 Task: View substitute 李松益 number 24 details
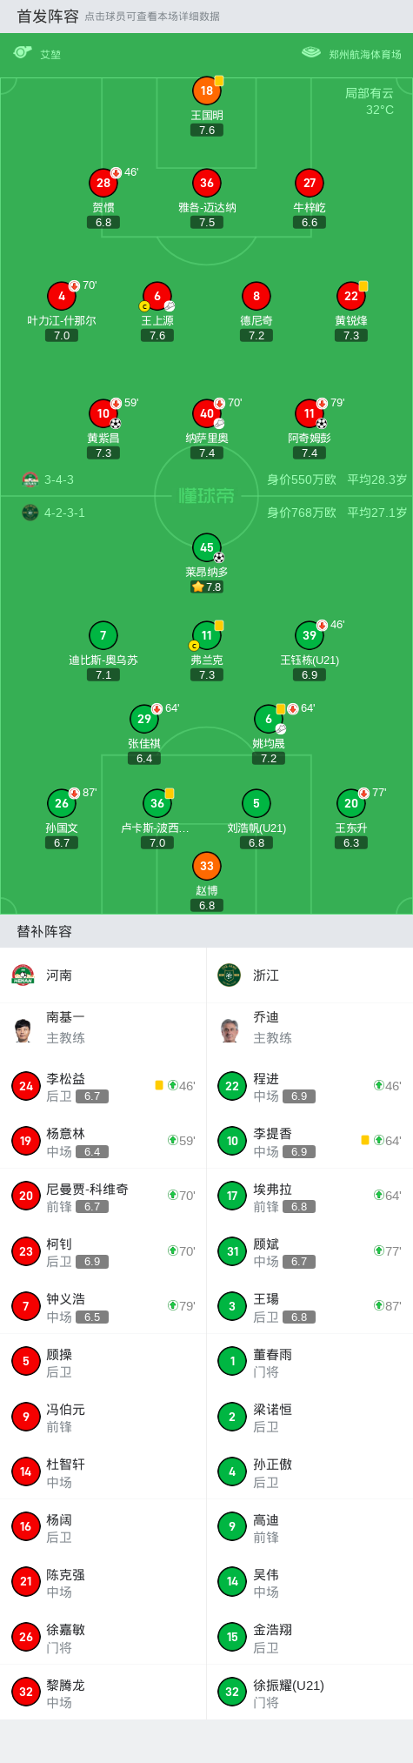[x=103, y=1086]
